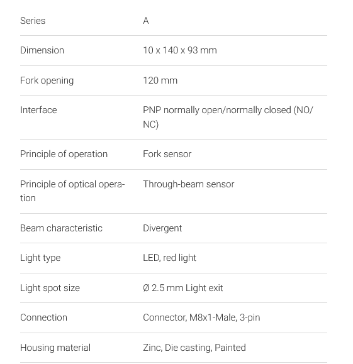353x364 pixels.
Task: Select the 120 mm fork opening value
Action: pyautogui.click(x=160, y=80)
